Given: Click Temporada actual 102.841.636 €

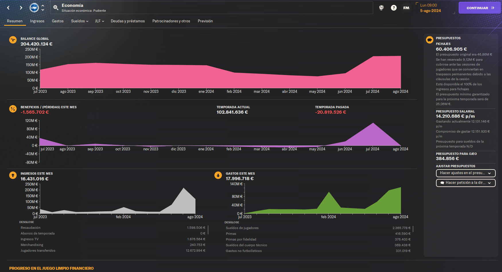Looking at the screenshot, I should (232, 112).
